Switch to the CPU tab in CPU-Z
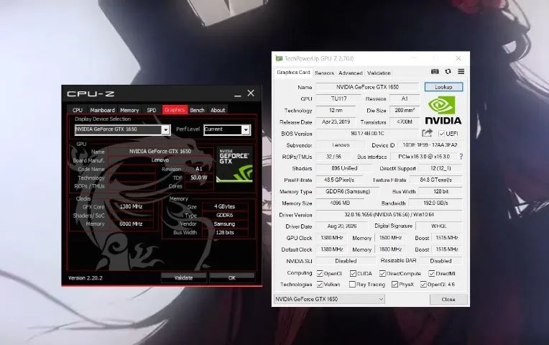Image resolution: width=549 pixels, height=345 pixels. [78, 110]
